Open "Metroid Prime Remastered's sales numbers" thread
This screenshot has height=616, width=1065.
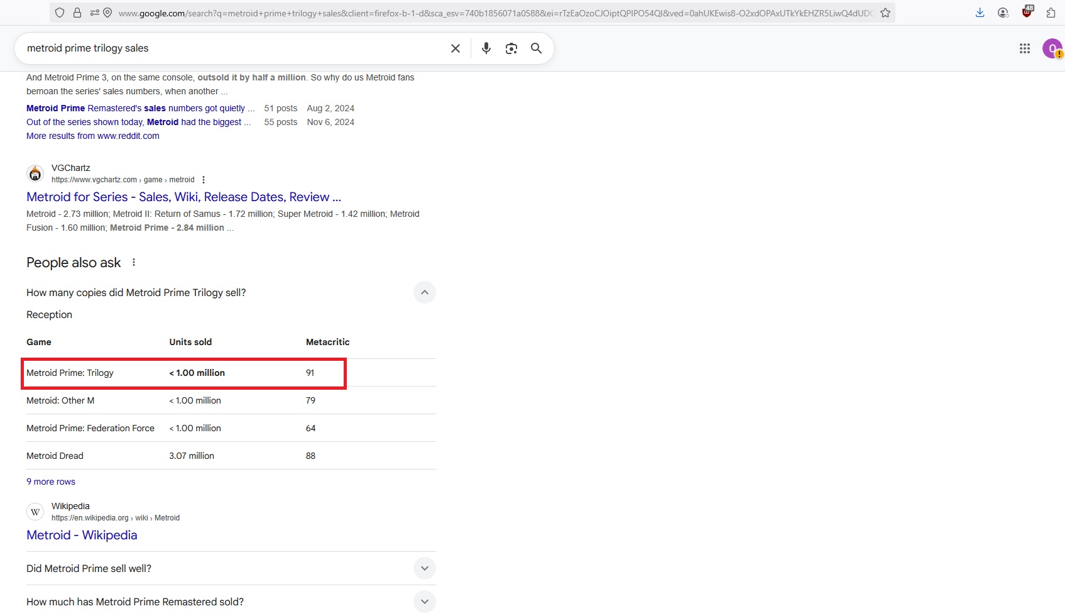coord(141,108)
